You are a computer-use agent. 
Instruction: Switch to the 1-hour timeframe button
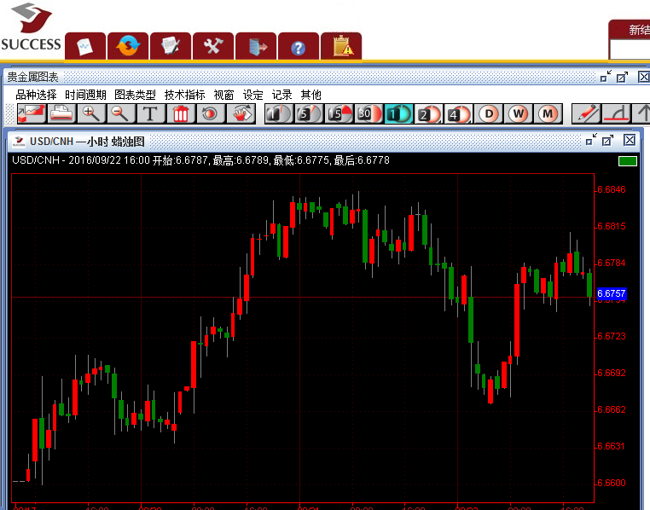[x=398, y=113]
